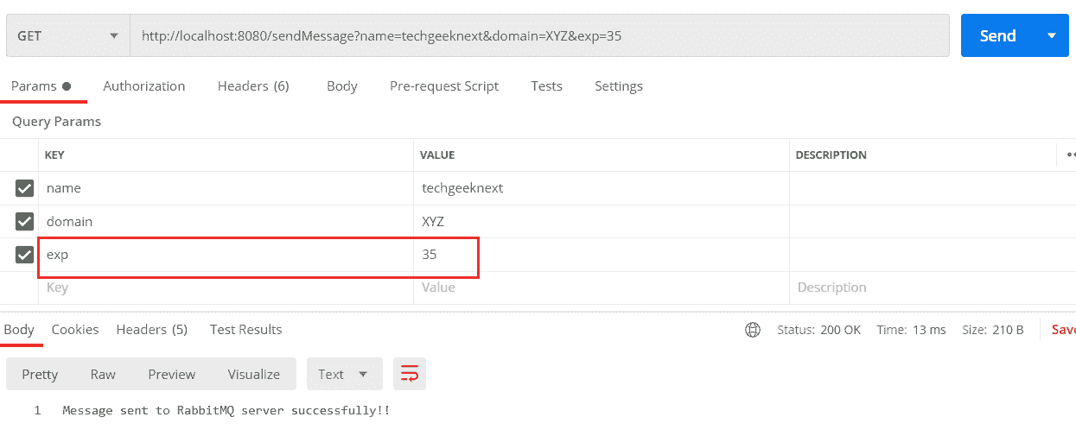Open the Send button dropdown arrow
Screen dimensions: 1076x436
tap(1052, 36)
